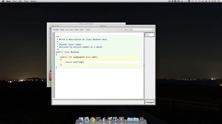Open the Options menu
The width and height of the screenshot is (222, 124).
click(x=33, y=1)
